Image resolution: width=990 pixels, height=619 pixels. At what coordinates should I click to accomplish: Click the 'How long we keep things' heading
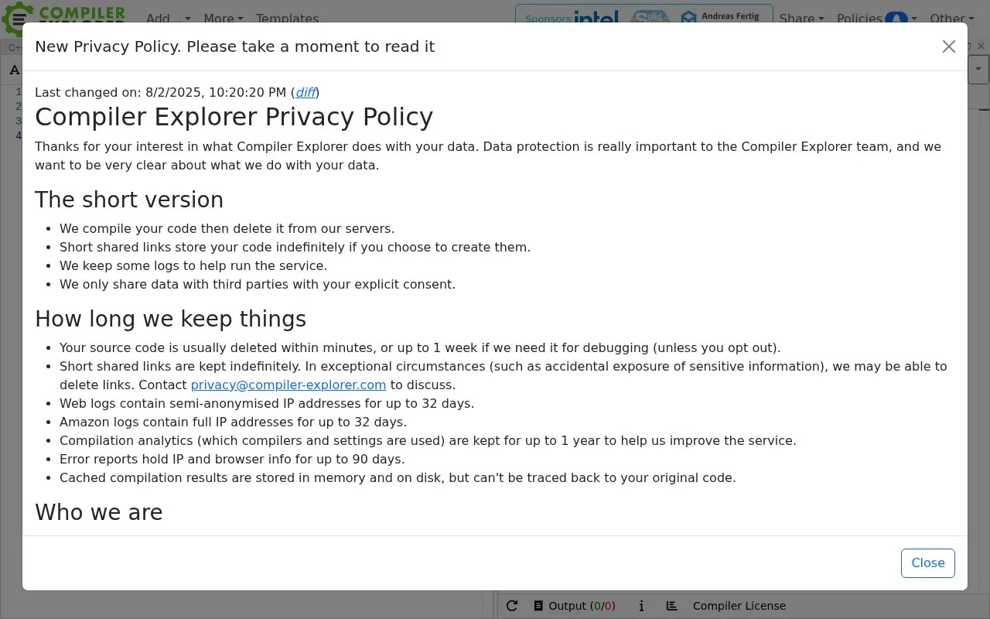[x=170, y=319]
